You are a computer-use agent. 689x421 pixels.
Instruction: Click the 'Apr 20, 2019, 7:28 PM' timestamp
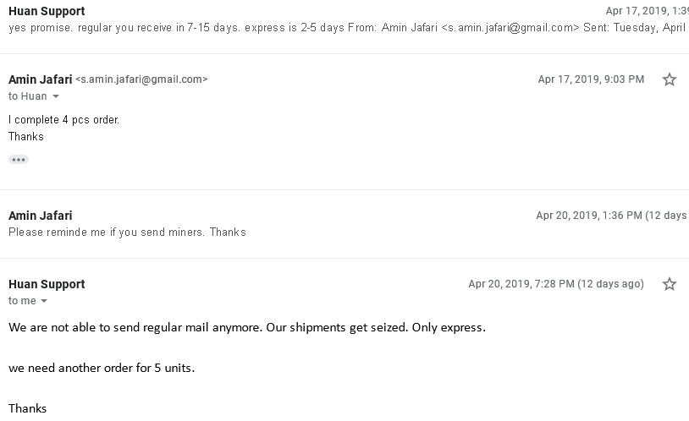tap(556, 284)
